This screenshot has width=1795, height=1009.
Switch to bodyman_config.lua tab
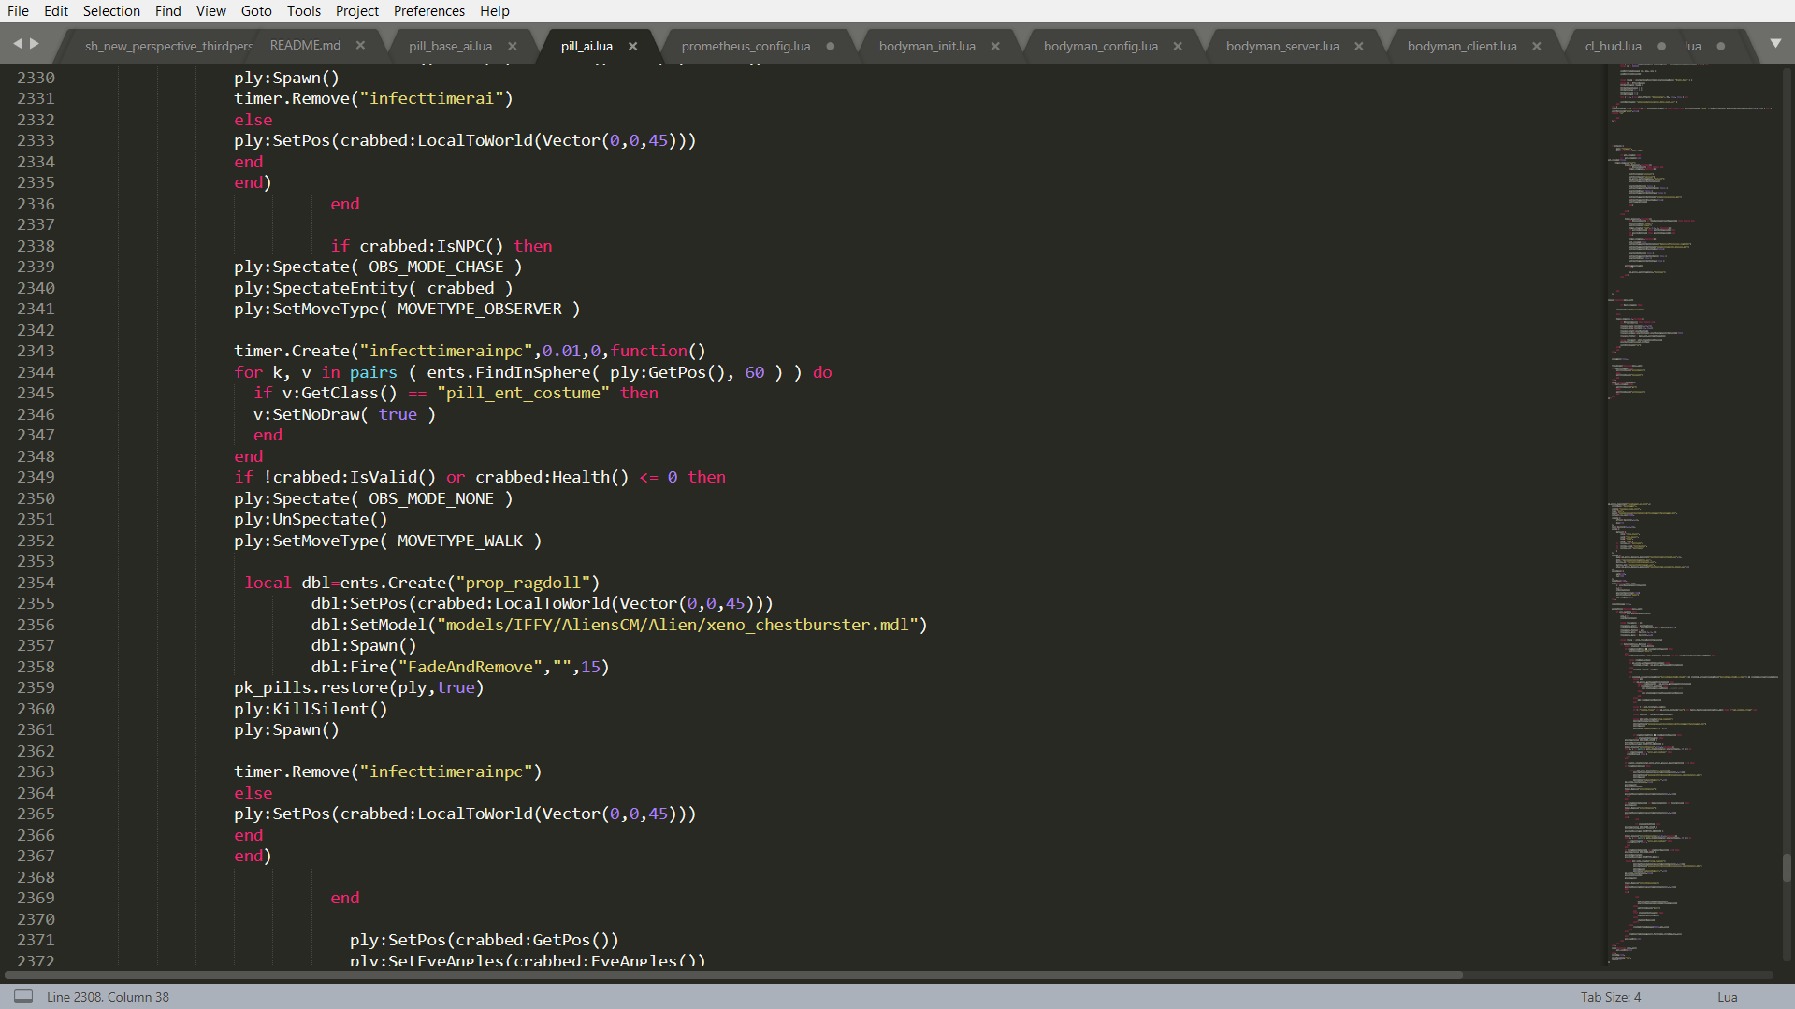click(x=1101, y=46)
